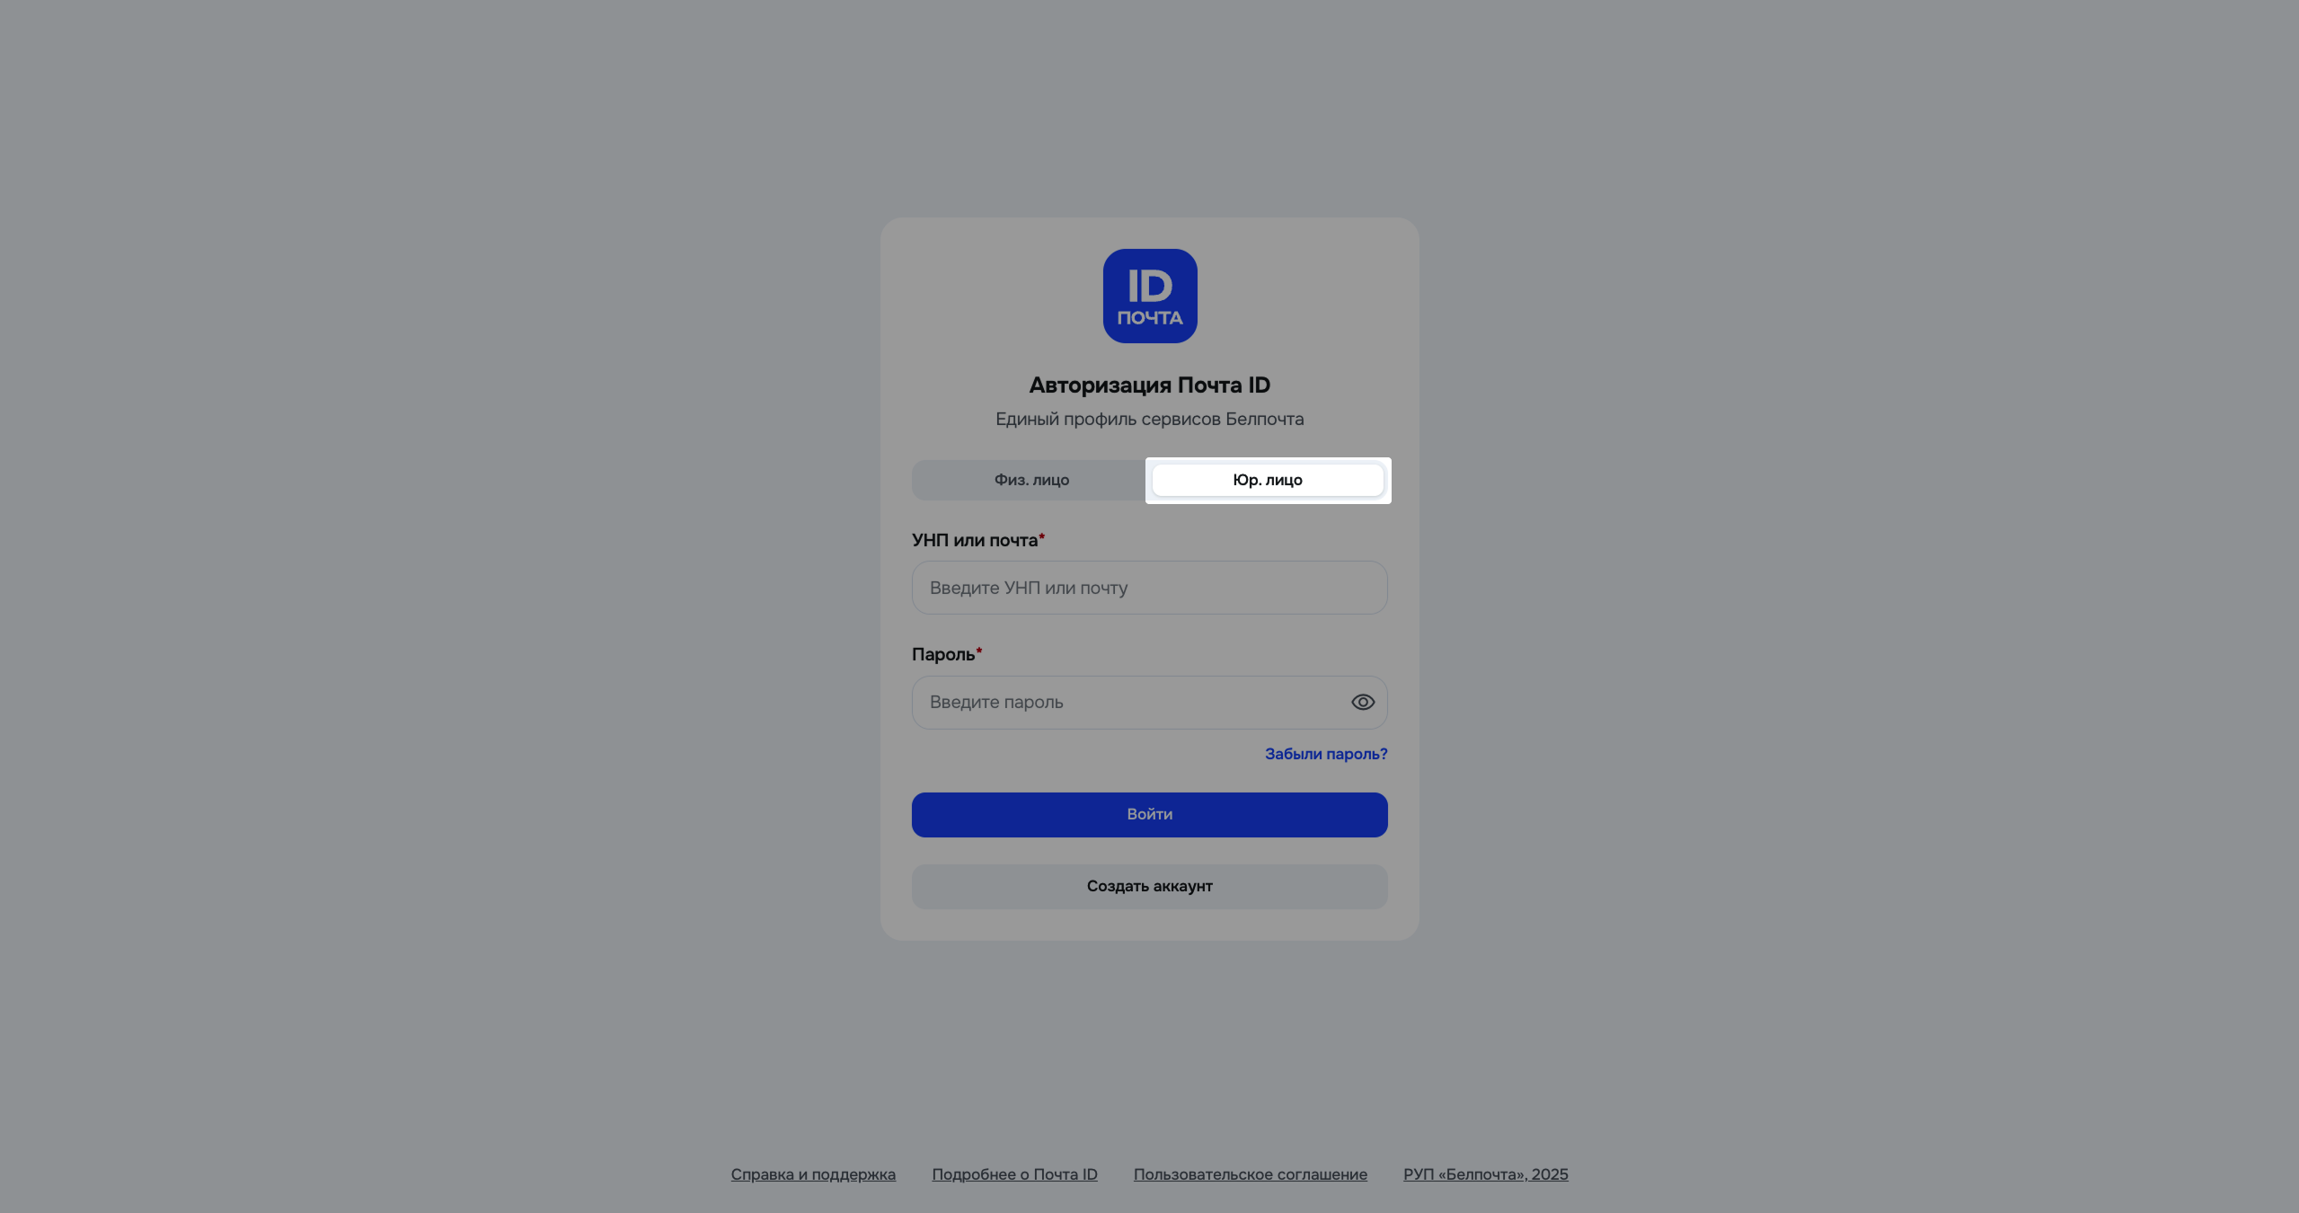Click the РУП «Белпочта», 2025 footer link
Screen dimensions: 2299x1213
point(1486,1174)
